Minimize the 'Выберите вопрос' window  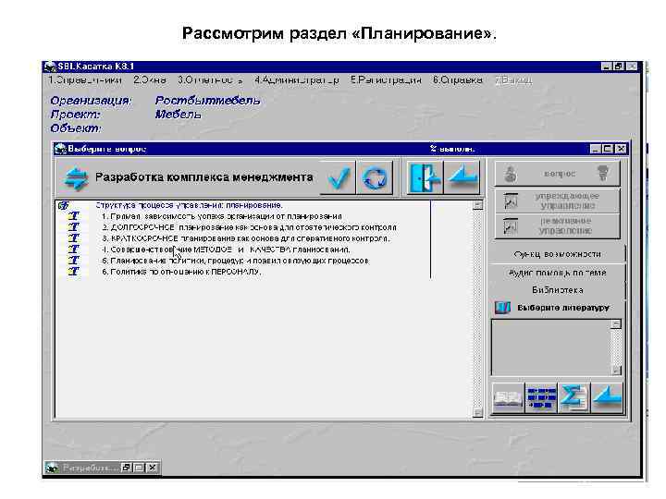pos(596,149)
